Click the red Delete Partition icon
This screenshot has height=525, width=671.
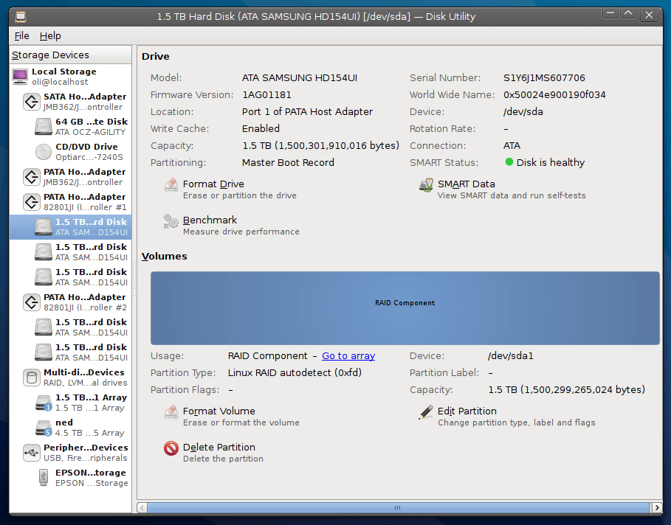tap(171, 448)
